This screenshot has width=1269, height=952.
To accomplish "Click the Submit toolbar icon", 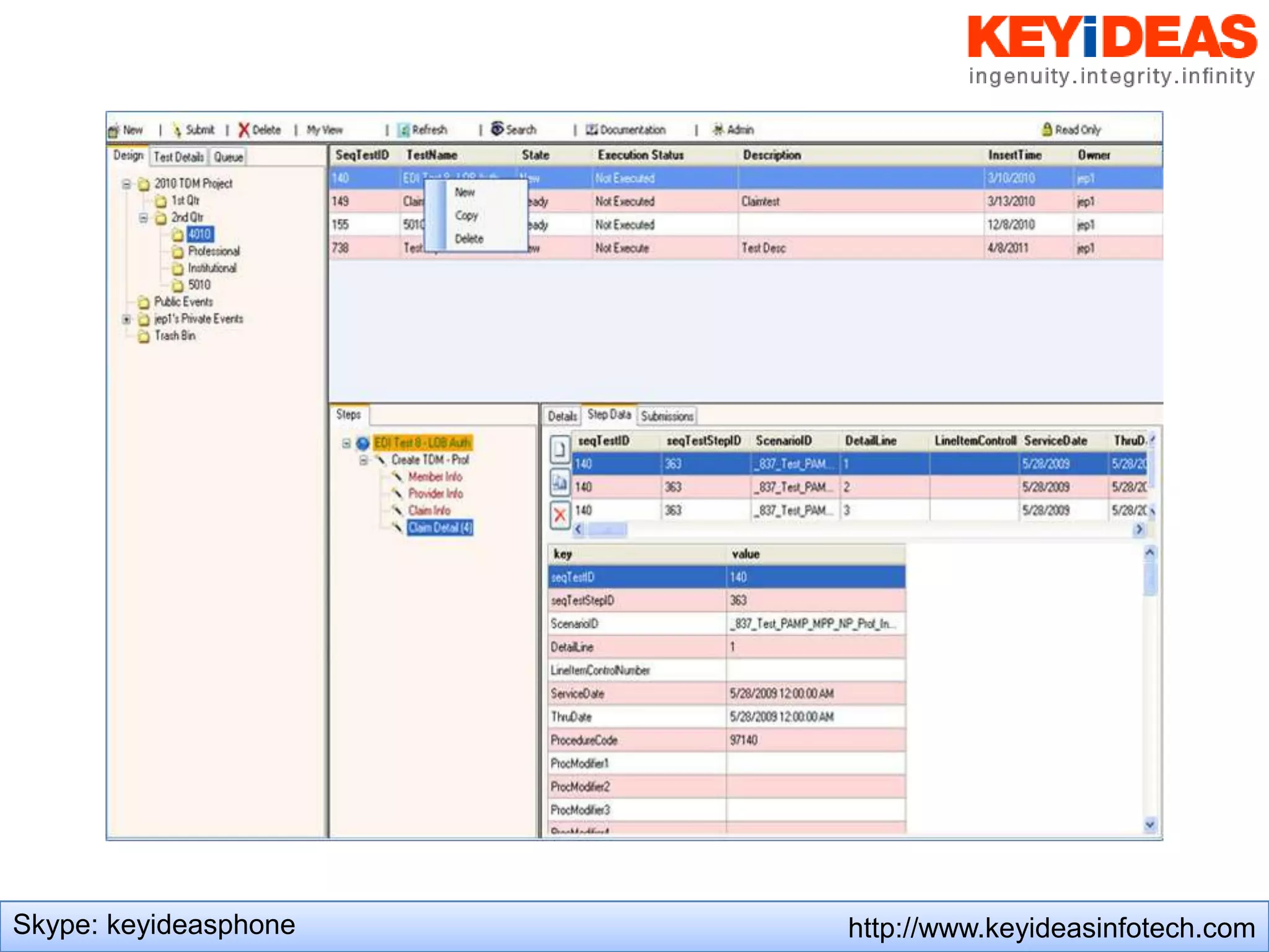I will tap(177, 130).
